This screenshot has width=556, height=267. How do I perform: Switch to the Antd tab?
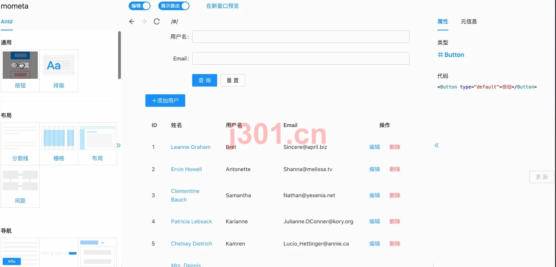[7, 21]
